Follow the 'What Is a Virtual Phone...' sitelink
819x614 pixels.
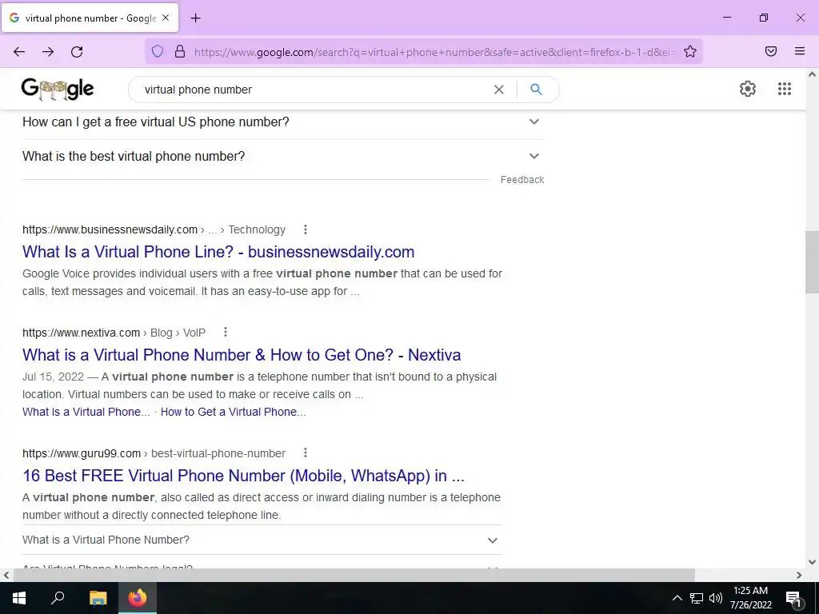pos(86,412)
